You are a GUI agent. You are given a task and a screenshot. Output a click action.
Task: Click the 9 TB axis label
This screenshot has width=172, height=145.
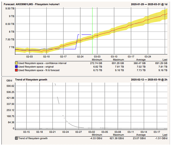point(12,16)
